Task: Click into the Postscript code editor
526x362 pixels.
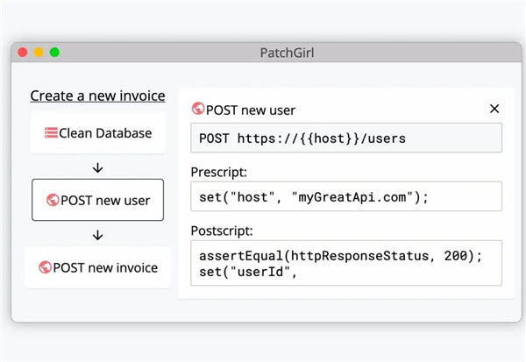Action: click(x=346, y=263)
